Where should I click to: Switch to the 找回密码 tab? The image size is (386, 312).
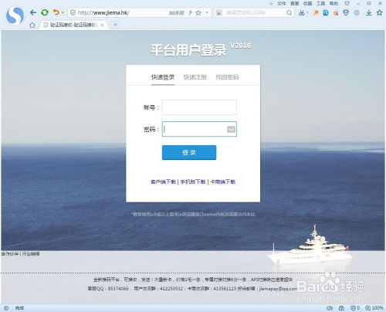[x=227, y=77]
